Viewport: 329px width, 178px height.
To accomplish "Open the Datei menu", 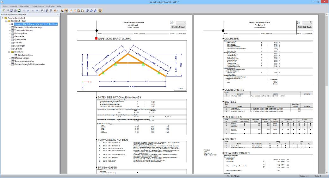I will click(x=5, y=6).
